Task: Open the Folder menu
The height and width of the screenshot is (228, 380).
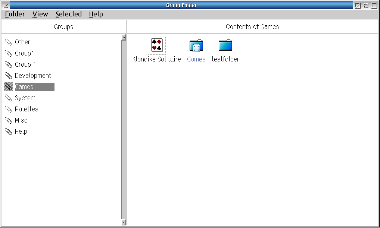Action: point(15,14)
